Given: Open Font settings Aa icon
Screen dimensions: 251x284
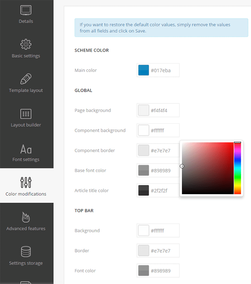Looking at the screenshot, I should 26,148.
